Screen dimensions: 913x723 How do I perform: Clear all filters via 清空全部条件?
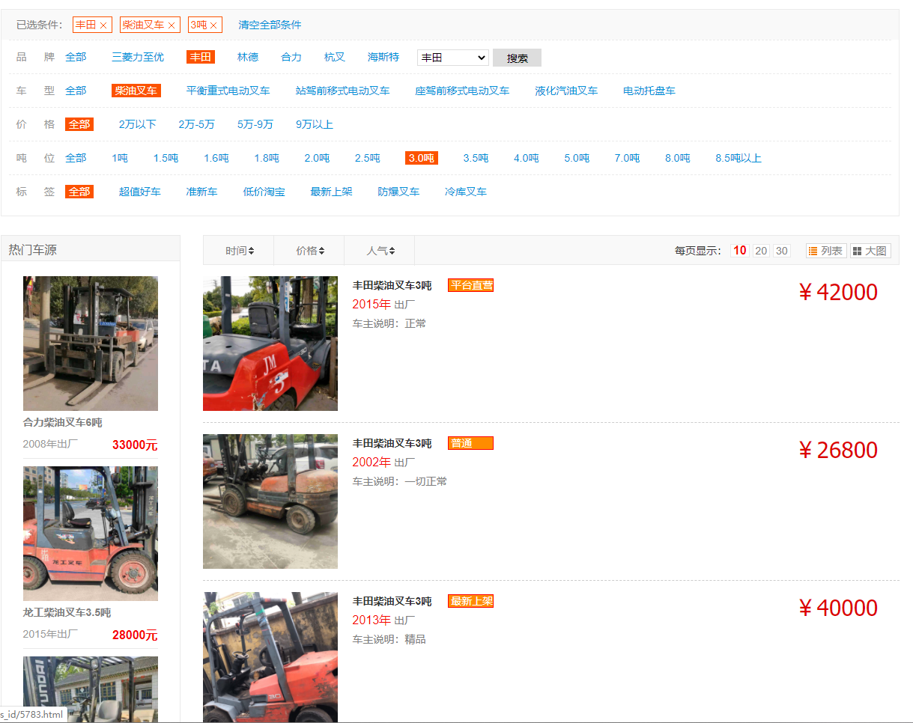click(270, 25)
